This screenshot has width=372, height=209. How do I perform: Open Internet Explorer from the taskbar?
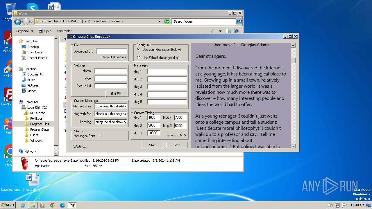click(23, 205)
